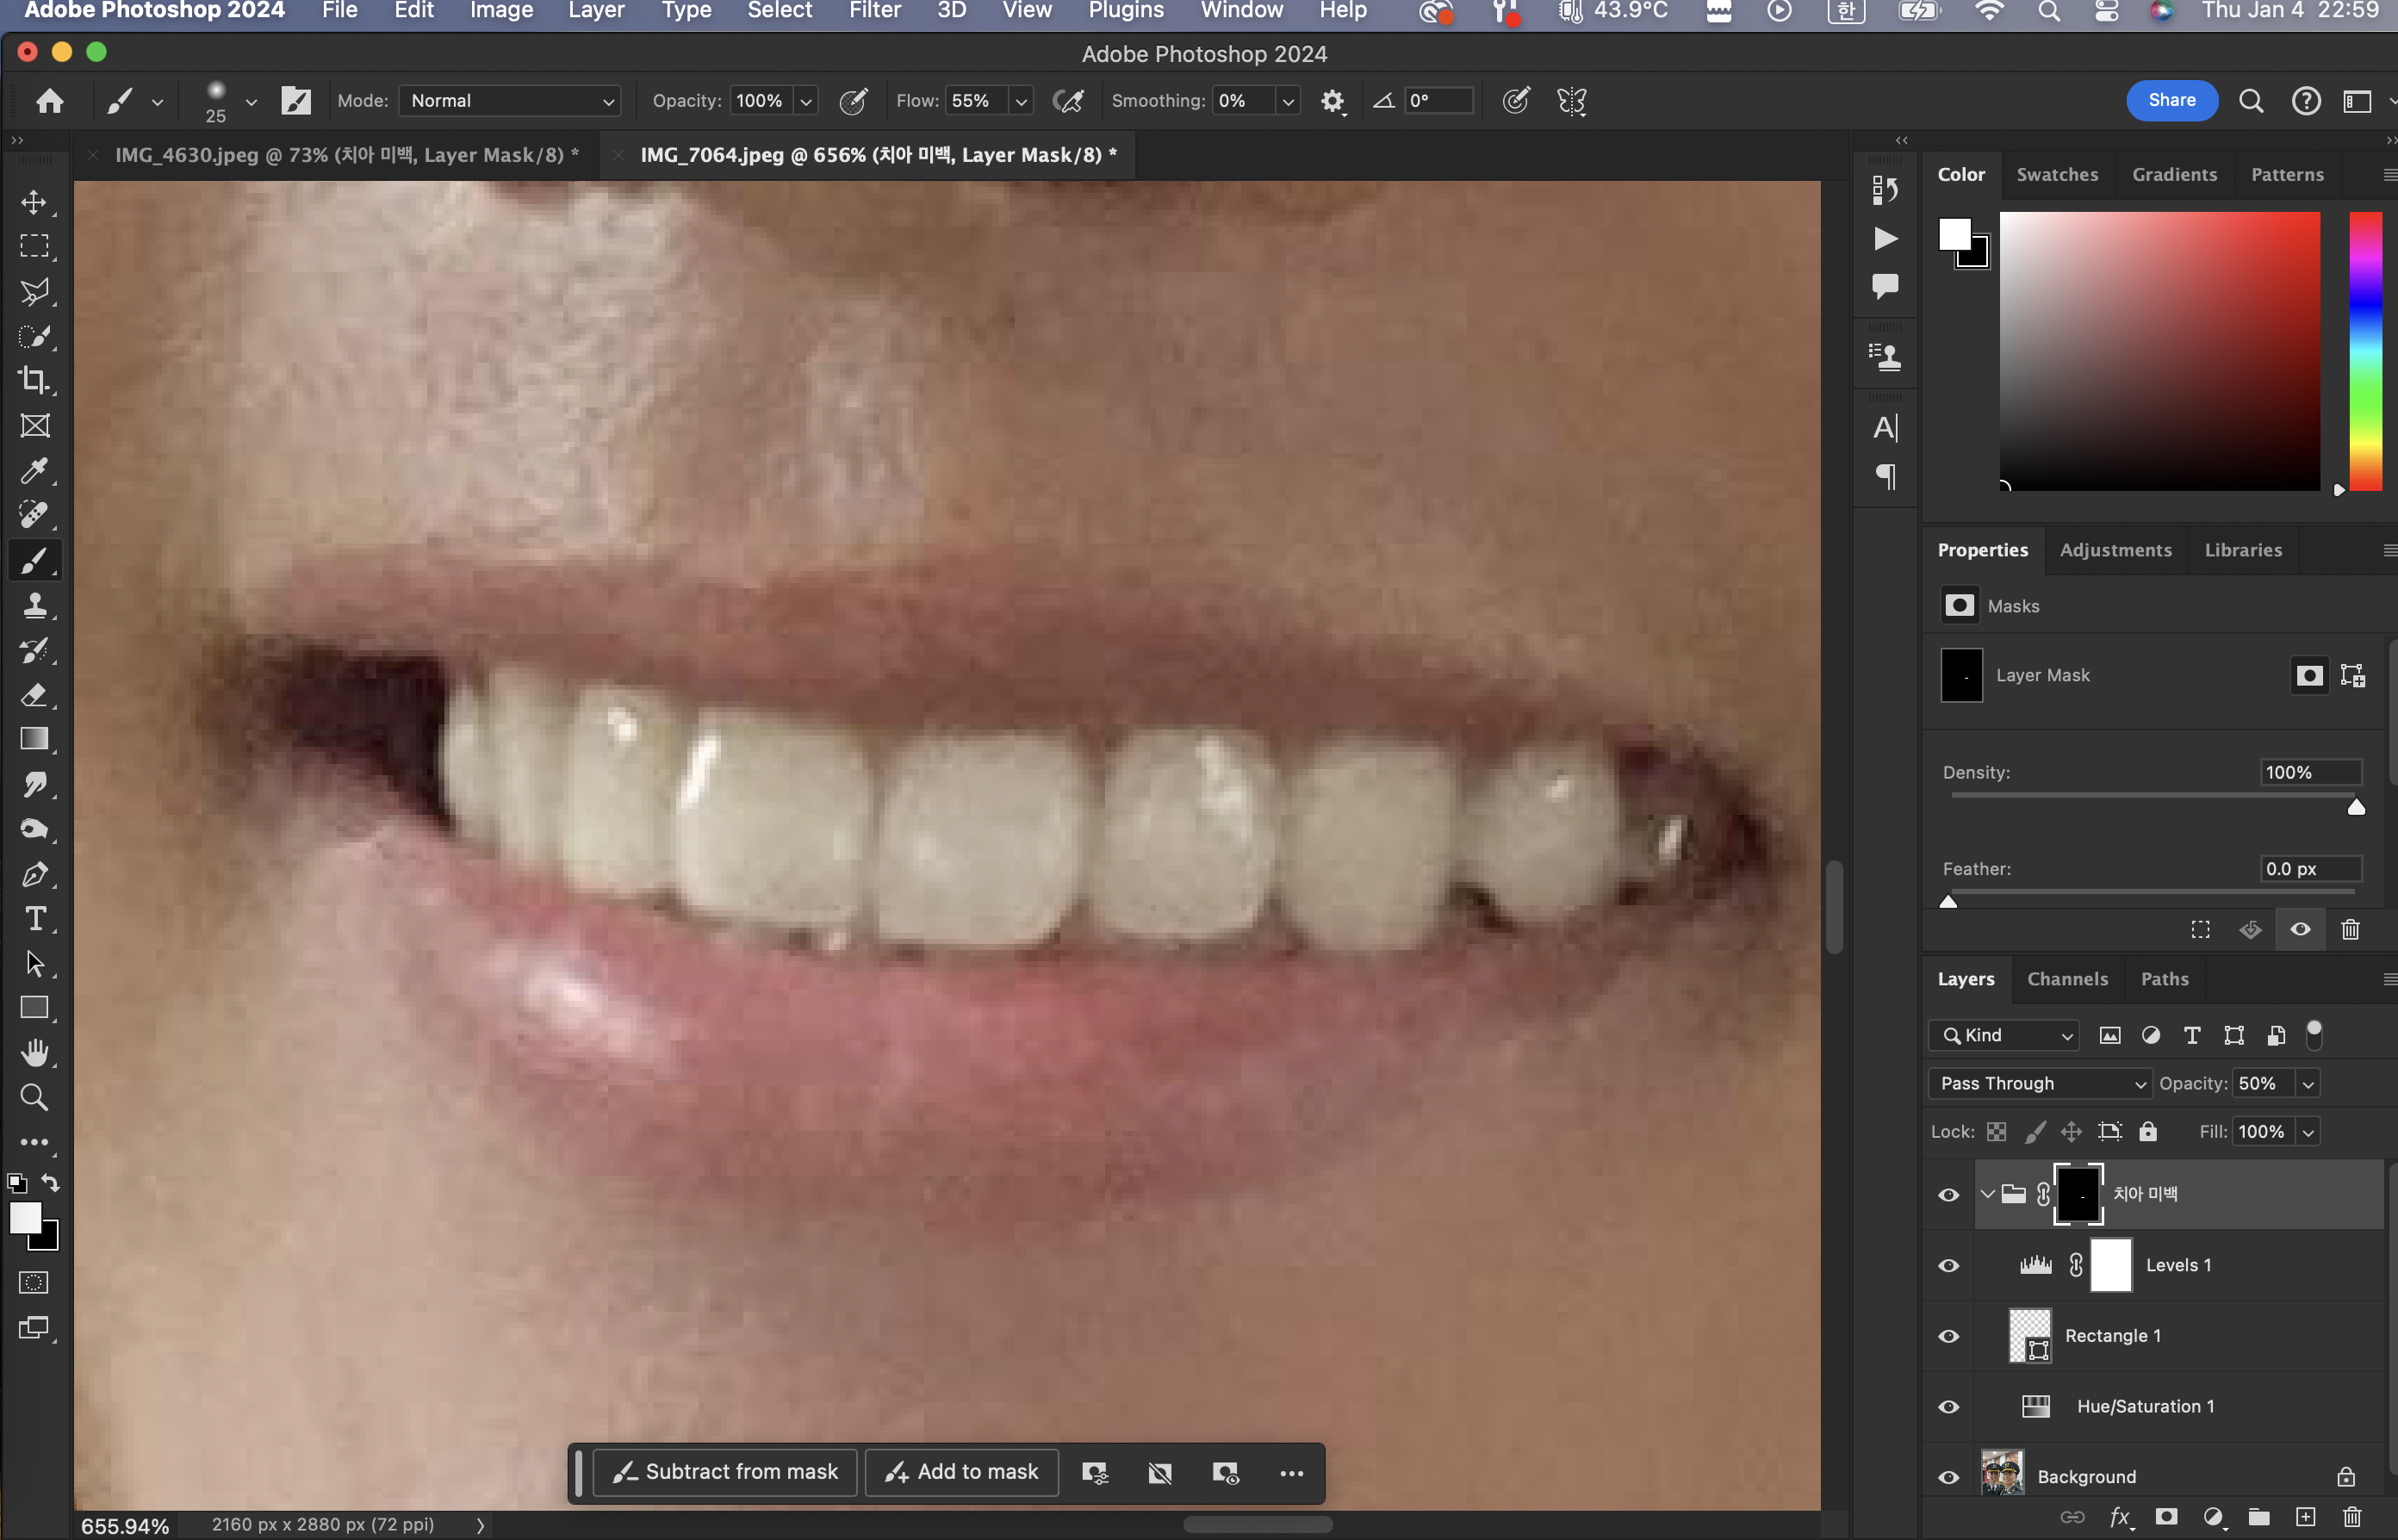
Task: Switch to the Channels tab
Action: point(2066,979)
